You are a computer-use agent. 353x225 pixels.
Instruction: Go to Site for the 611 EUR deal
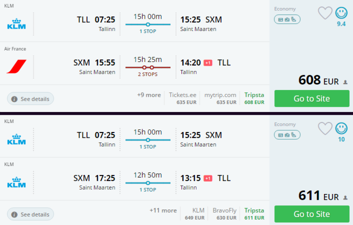[312, 214]
